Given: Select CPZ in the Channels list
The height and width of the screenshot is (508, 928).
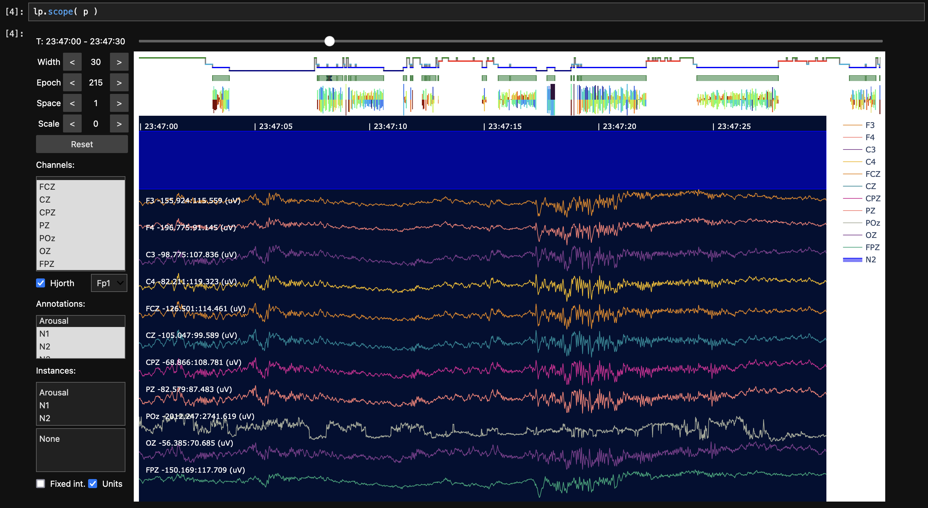Looking at the screenshot, I should click(47, 212).
